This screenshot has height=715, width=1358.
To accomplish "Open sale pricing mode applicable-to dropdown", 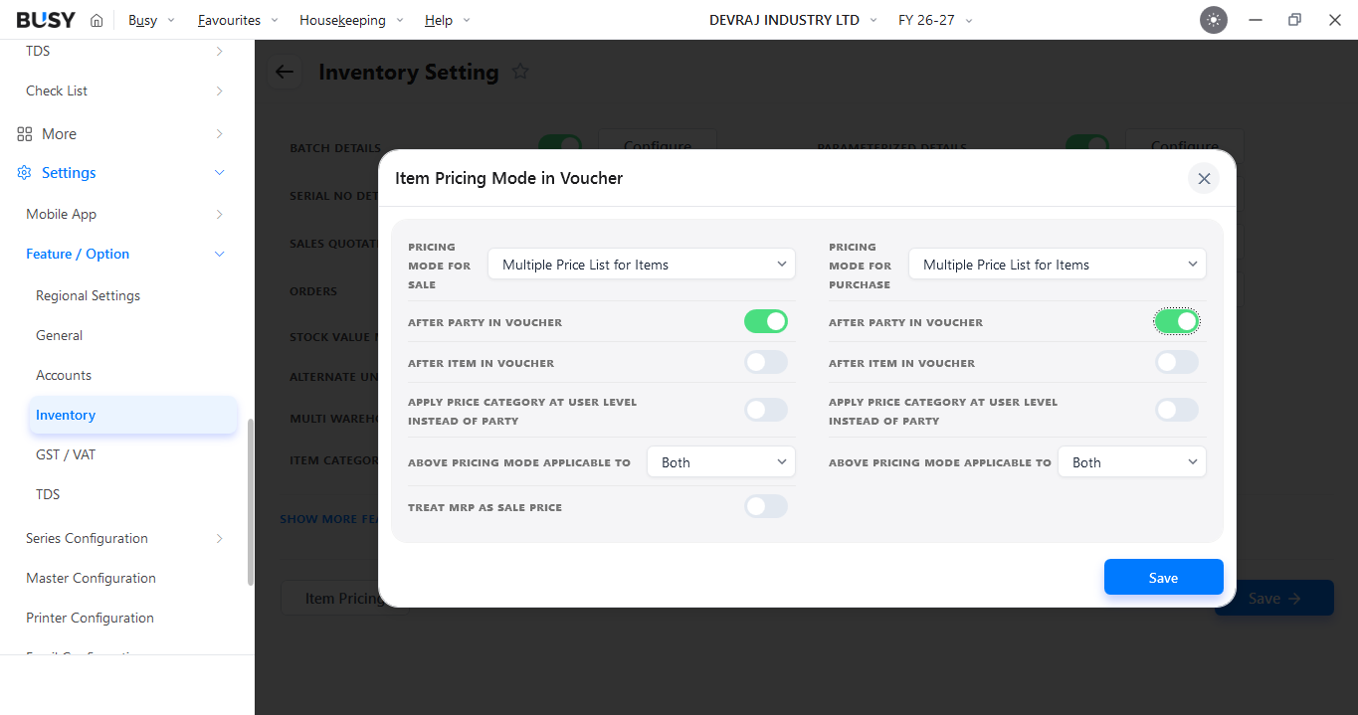I will 721,461.
